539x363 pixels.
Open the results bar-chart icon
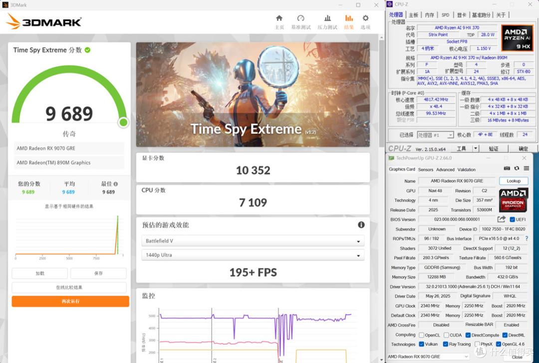tap(349, 18)
